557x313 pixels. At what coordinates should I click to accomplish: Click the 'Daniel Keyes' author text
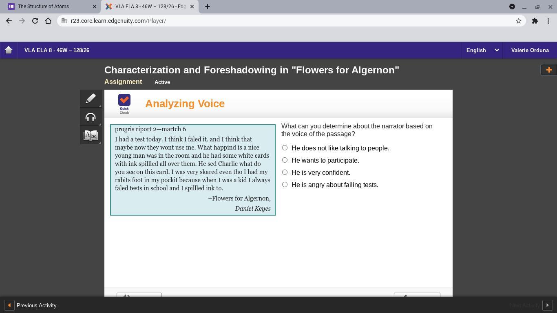(253, 209)
